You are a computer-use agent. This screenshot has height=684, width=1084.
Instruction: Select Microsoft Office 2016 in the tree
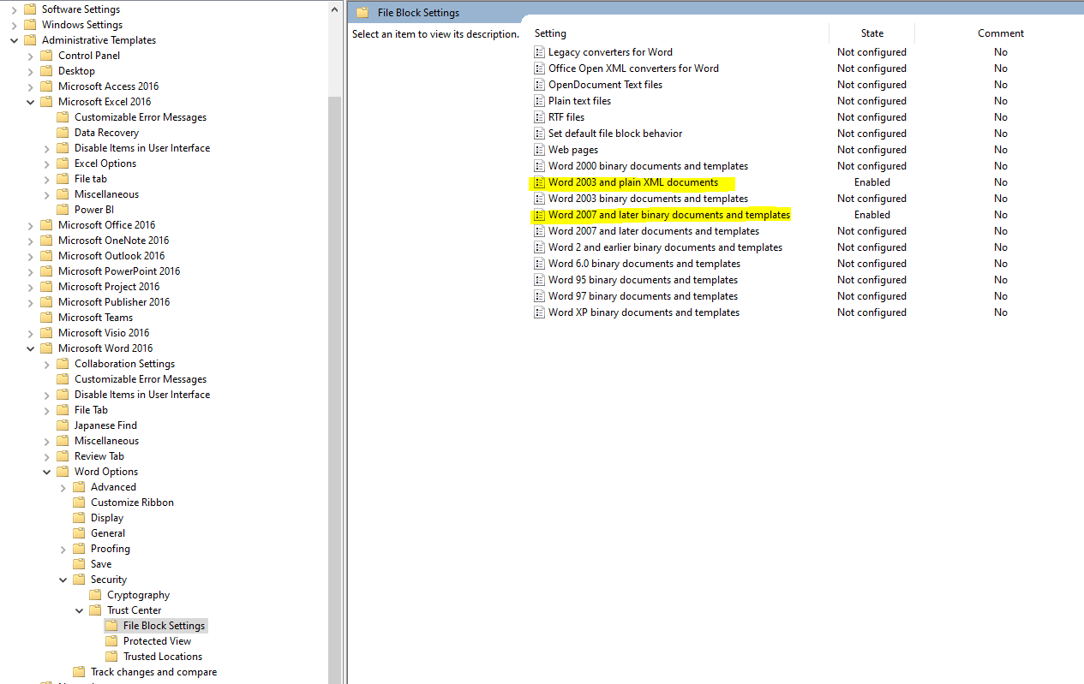[107, 225]
